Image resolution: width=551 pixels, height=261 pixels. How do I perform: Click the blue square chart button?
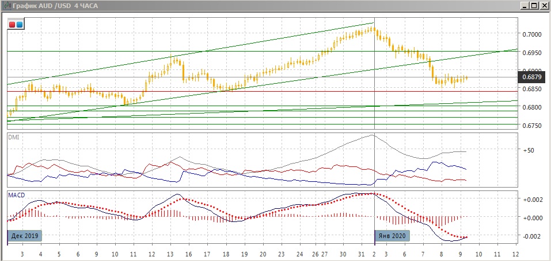[x=19, y=25]
